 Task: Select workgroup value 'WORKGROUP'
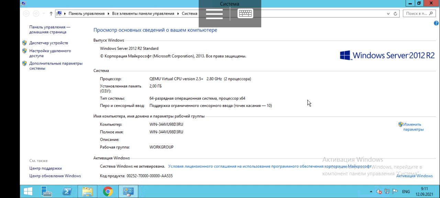click(162, 147)
